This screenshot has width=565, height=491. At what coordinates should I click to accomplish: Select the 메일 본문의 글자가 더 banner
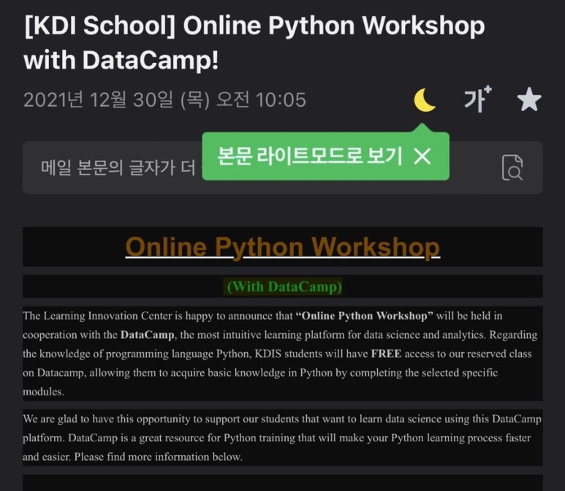[x=283, y=167]
